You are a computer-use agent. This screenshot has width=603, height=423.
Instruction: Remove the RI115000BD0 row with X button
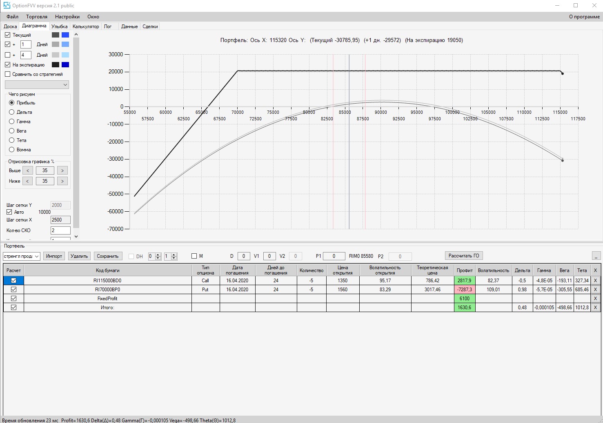click(x=595, y=281)
